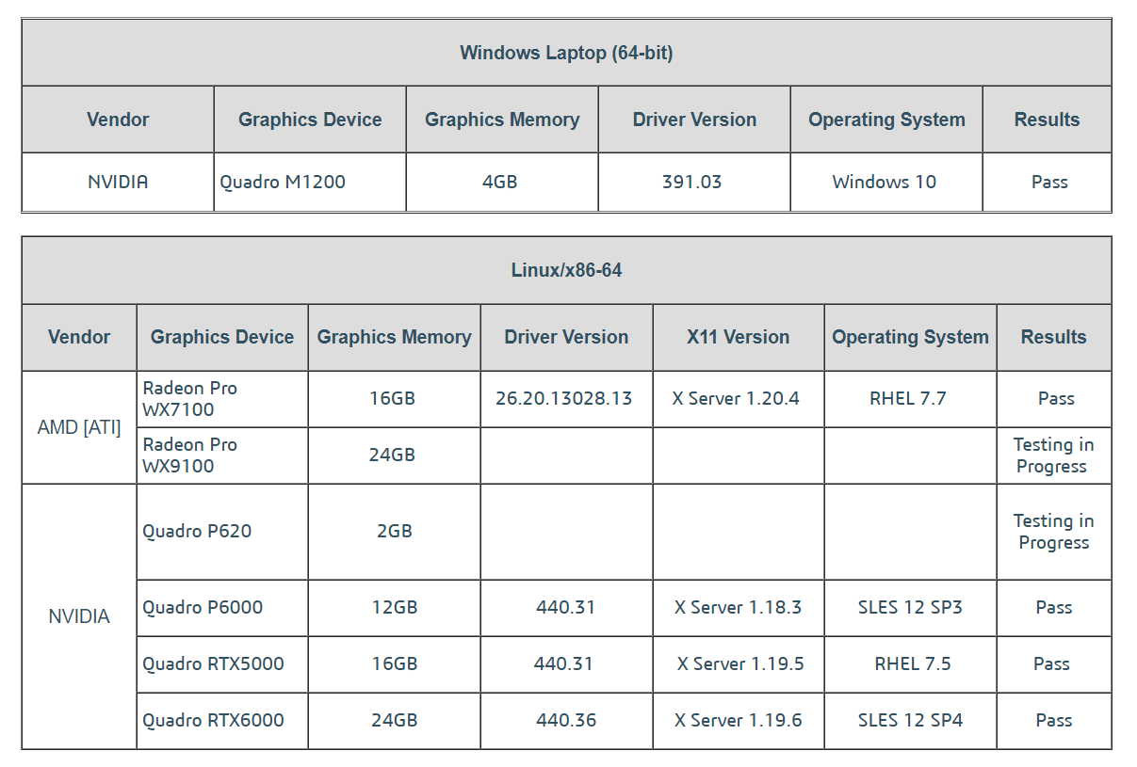This screenshot has height=767, width=1137.
Task: Click Pass result for Radeon Pro WX7100
Action: tap(1054, 399)
